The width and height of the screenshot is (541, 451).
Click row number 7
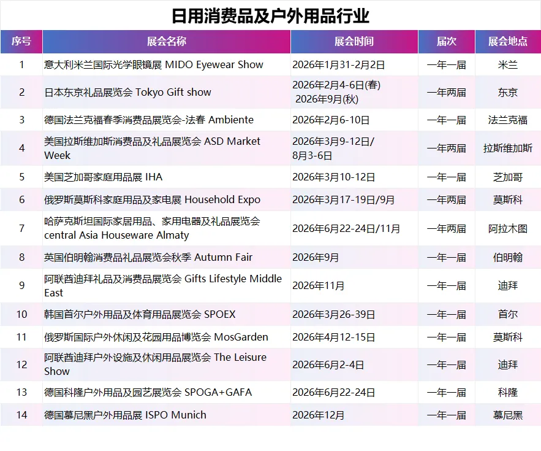pyautogui.click(x=21, y=228)
